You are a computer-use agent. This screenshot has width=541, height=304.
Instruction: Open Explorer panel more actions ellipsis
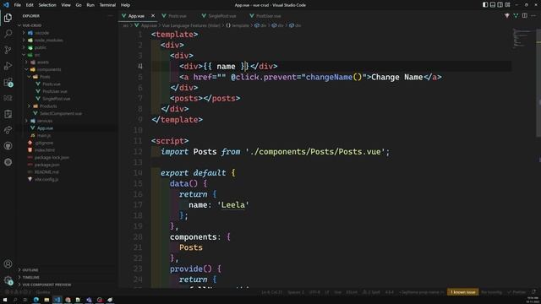(x=111, y=16)
